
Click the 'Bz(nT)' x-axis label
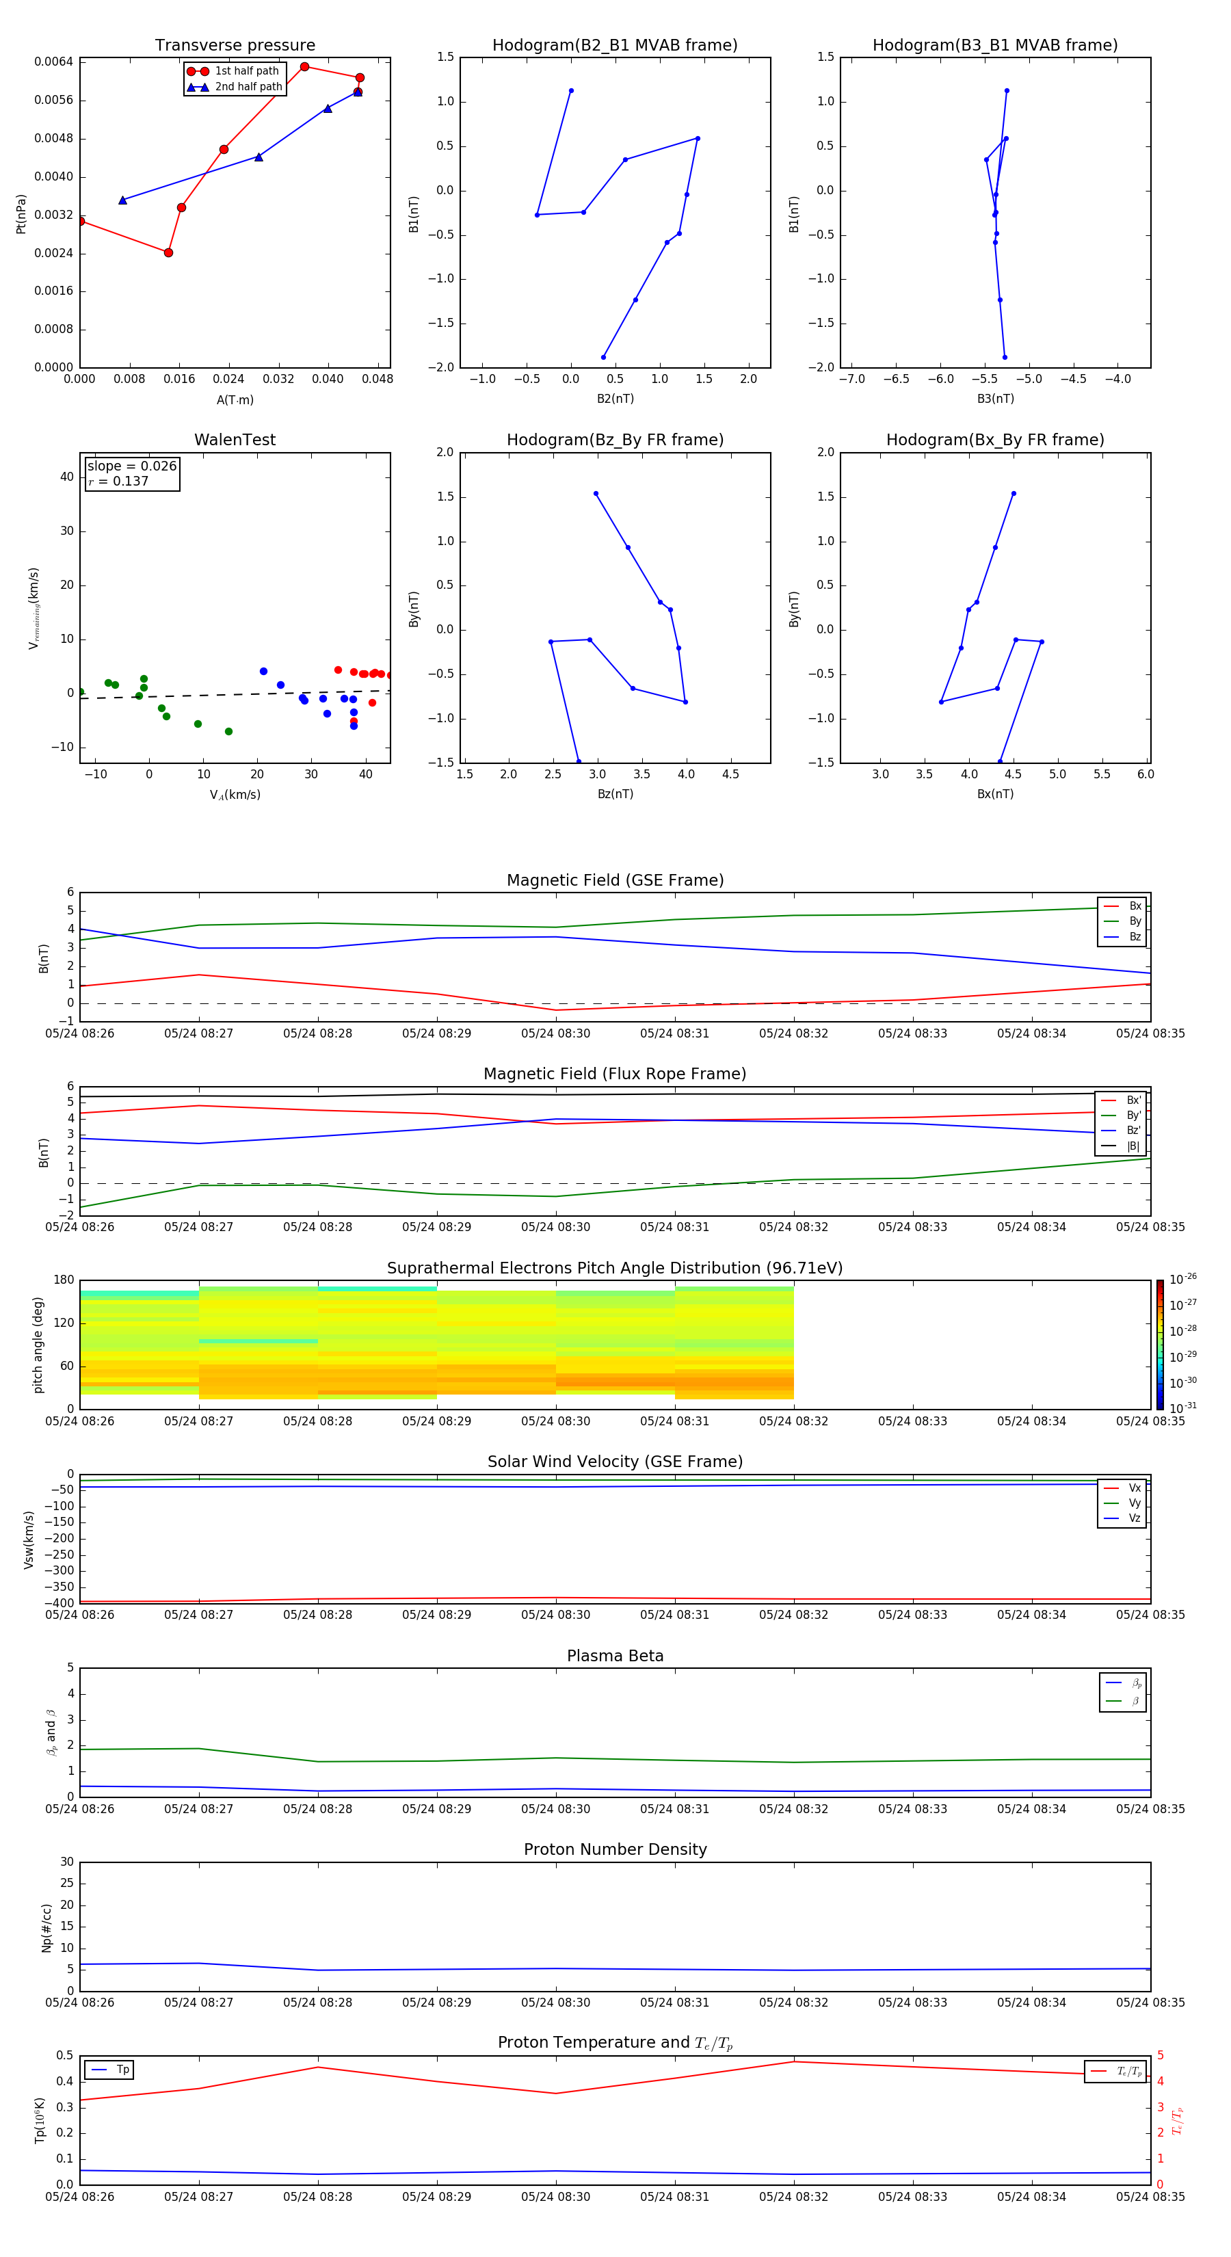(615, 794)
